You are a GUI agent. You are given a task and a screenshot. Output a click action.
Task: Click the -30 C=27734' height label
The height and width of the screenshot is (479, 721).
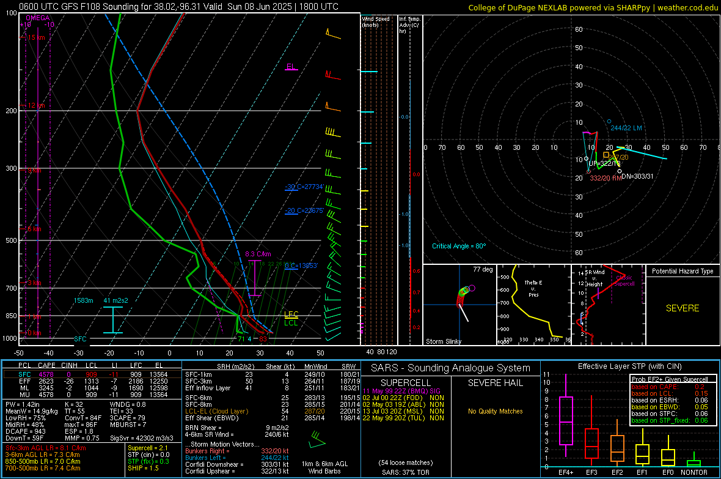[304, 187]
